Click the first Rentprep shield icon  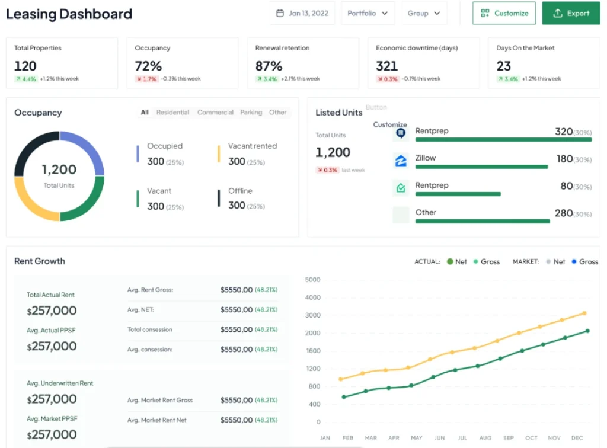point(401,133)
